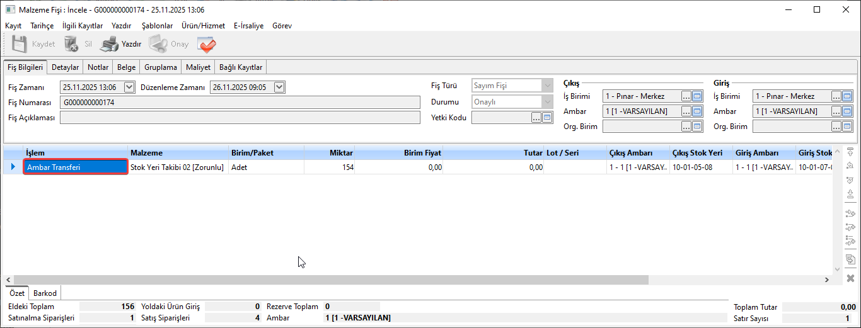
Task: Expand the Durumu combo box
Action: (547, 101)
